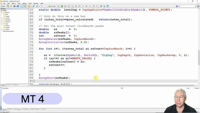Switch to the Journal tab in Toolbox
This screenshot has height=113, width=200.
(44, 109)
